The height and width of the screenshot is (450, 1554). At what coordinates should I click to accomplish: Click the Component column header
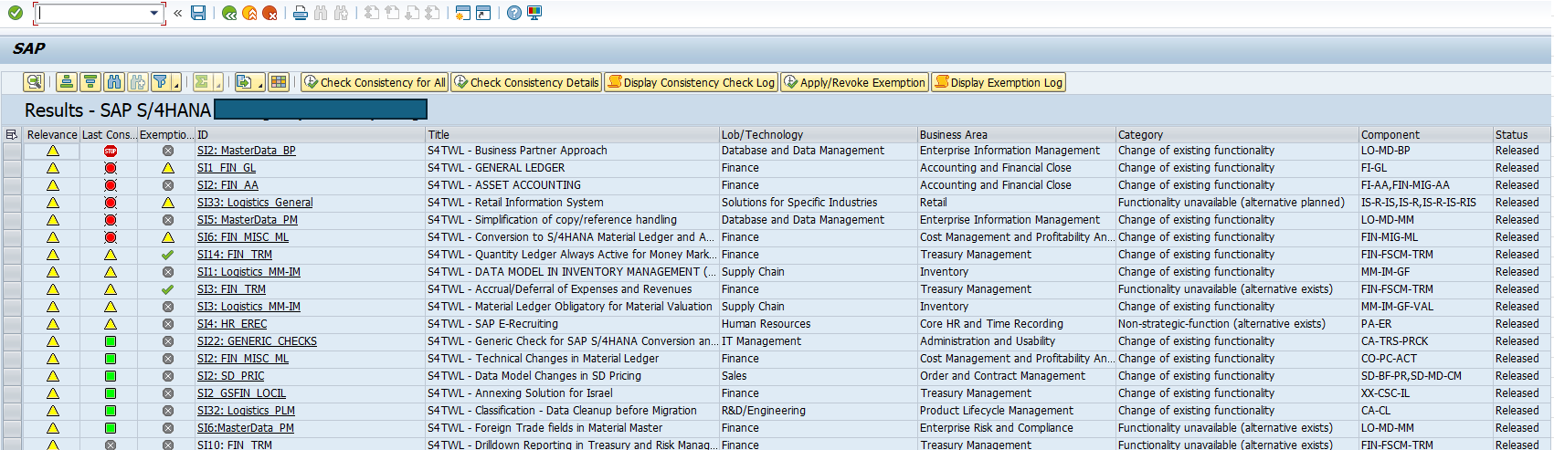pos(1426,134)
